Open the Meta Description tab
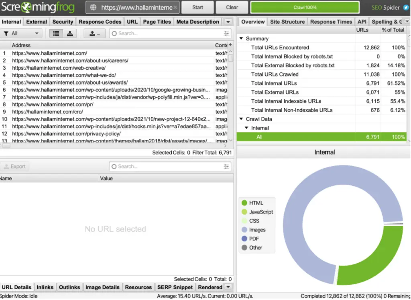Viewport: 411px width, 300px height. pyautogui.click(x=197, y=22)
